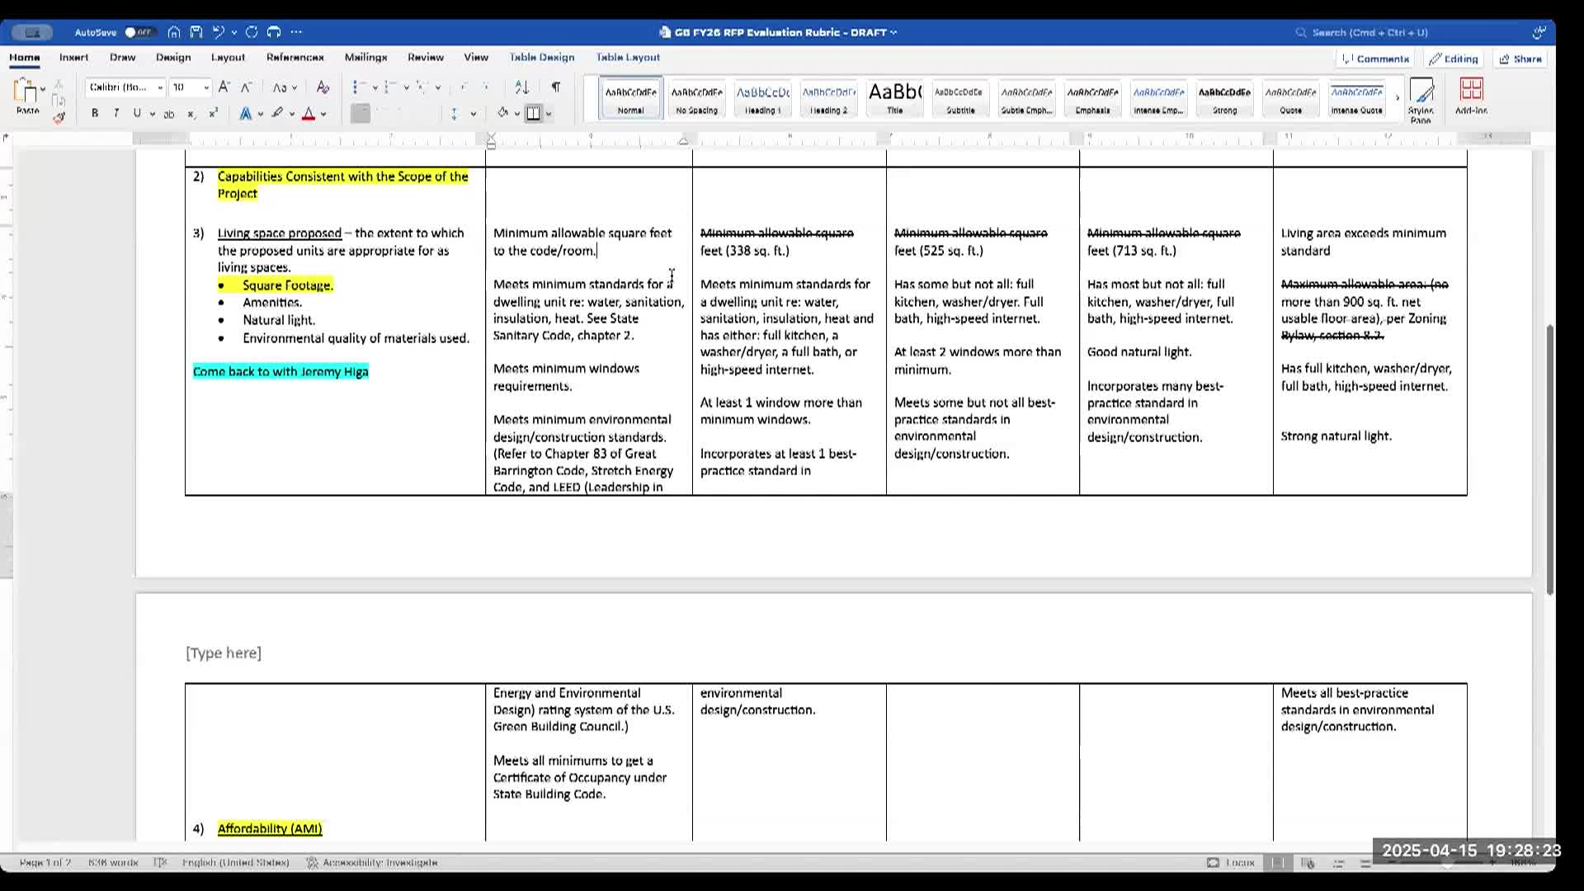Switch to Print Layout view in status bar
1584x891 pixels.
(x=1278, y=862)
